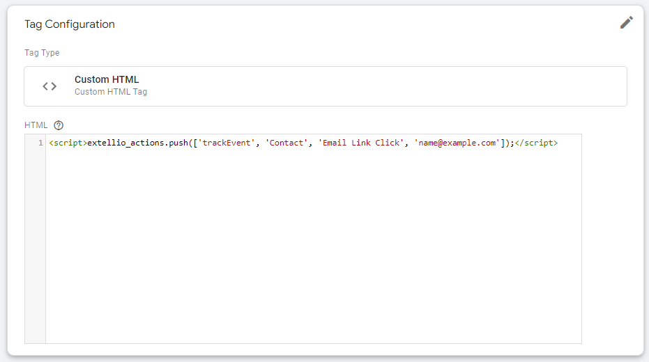
Task: Click the 'trackEvent' string in code
Action: [x=227, y=143]
